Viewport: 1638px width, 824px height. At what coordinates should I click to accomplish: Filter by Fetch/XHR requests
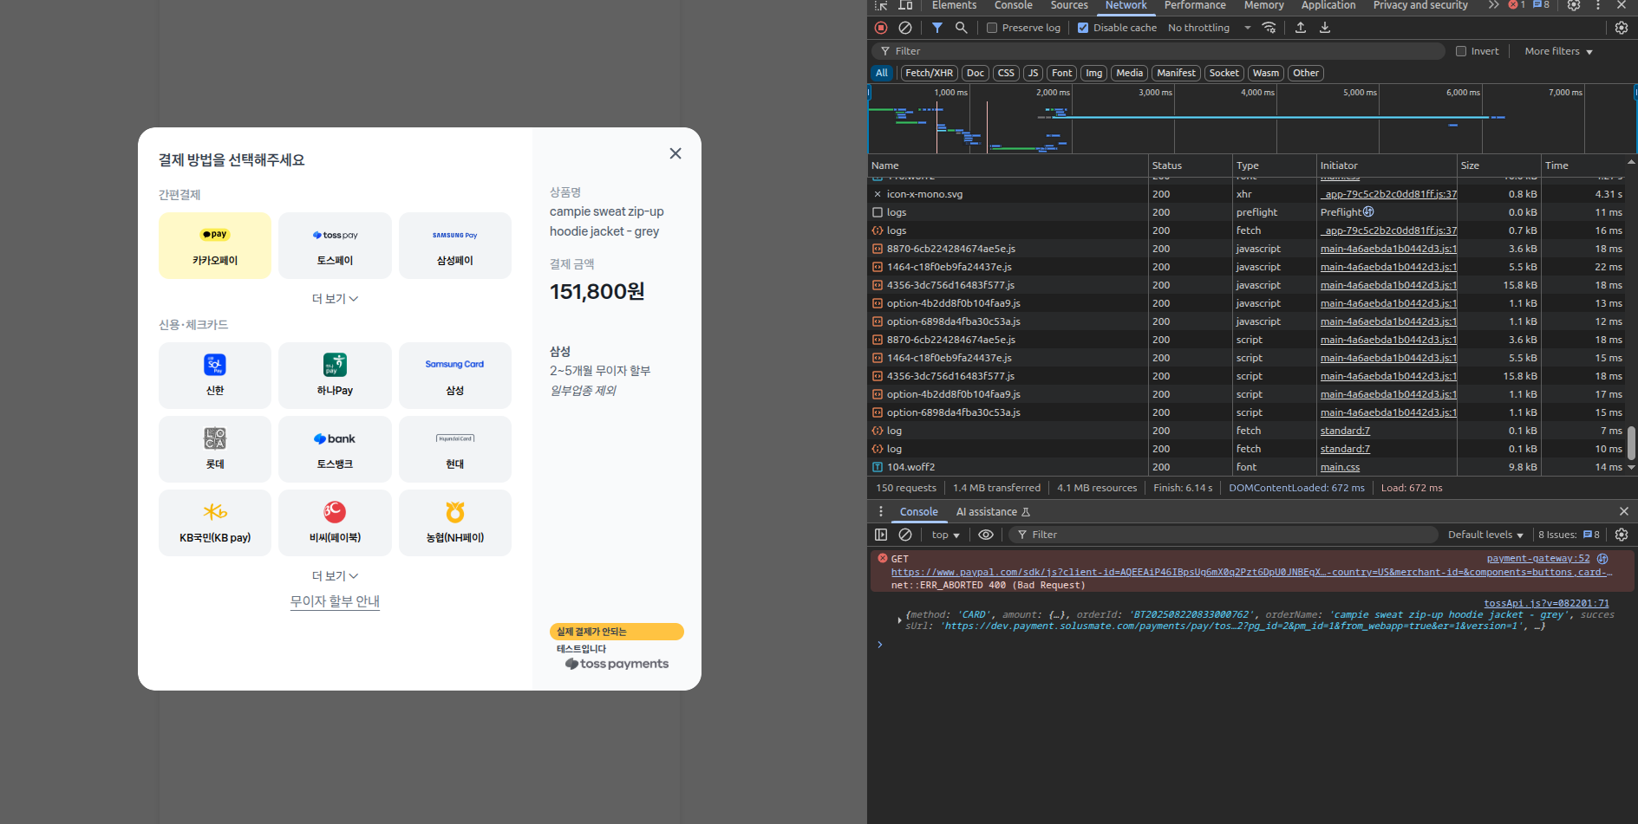point(929,73)
